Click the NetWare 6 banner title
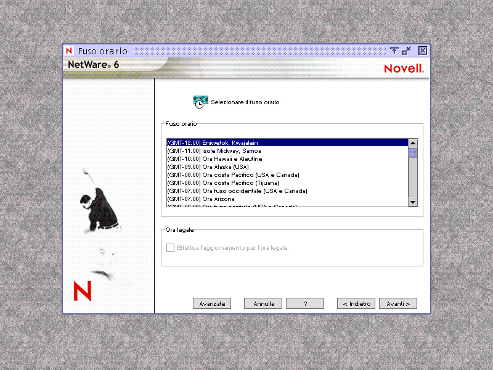Screen dimensions: 493x370 (x=94, y=65)
